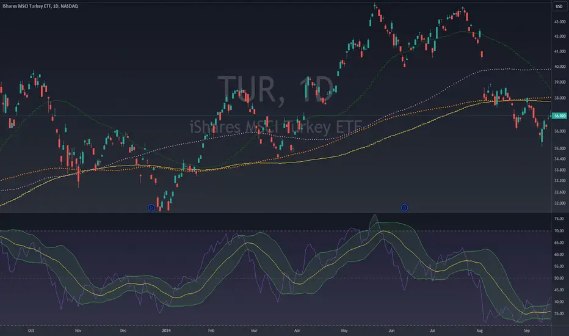Click the 34.400 price axis label
569x336 pixels.
[x=560, y=159]
